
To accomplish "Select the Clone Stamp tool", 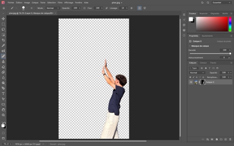I will [3, 62].
